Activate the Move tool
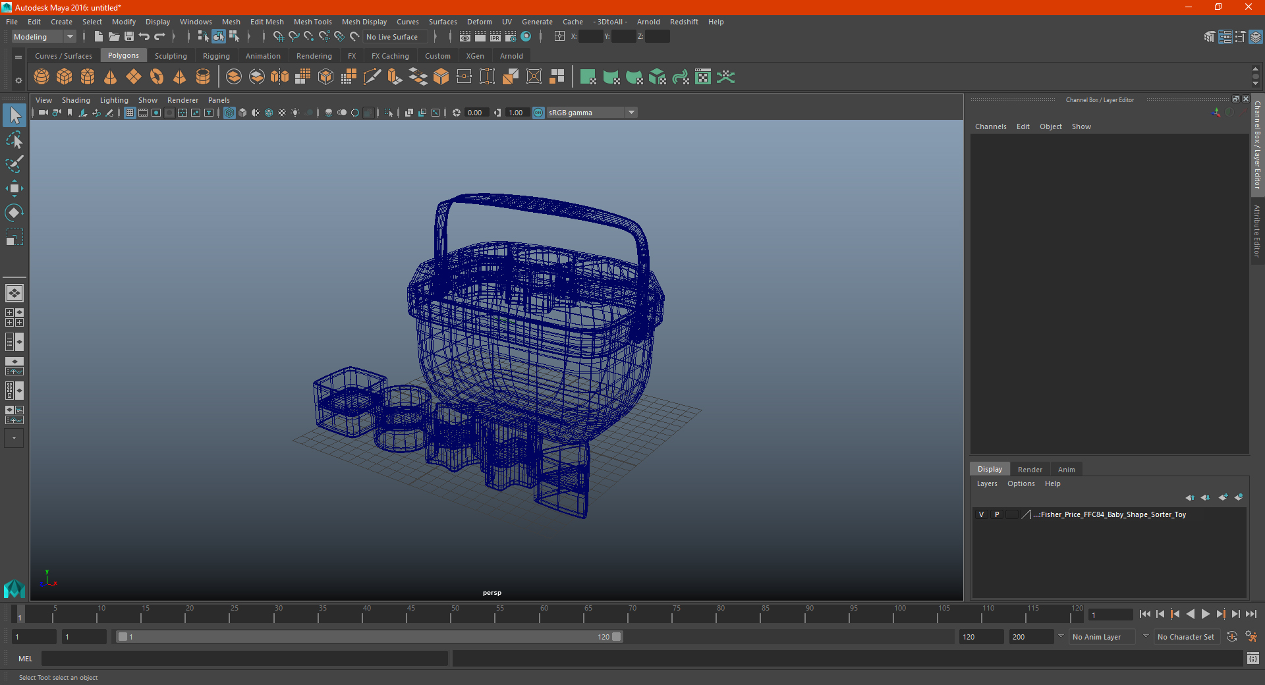The height and width of the screenshot is (685, 1265). coord(14,188)
